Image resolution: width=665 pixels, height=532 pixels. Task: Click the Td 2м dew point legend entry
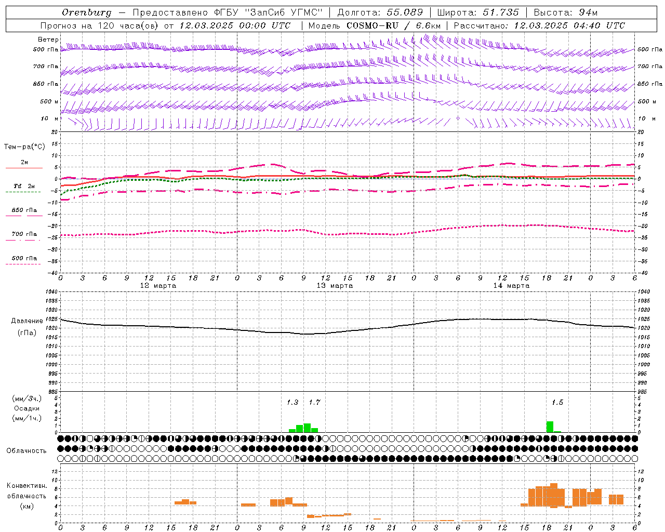[24, 187]
